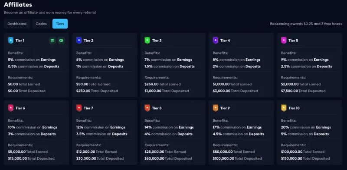
Task: Click the Tier 7 red badge icon
Action: tap(79, 108)
